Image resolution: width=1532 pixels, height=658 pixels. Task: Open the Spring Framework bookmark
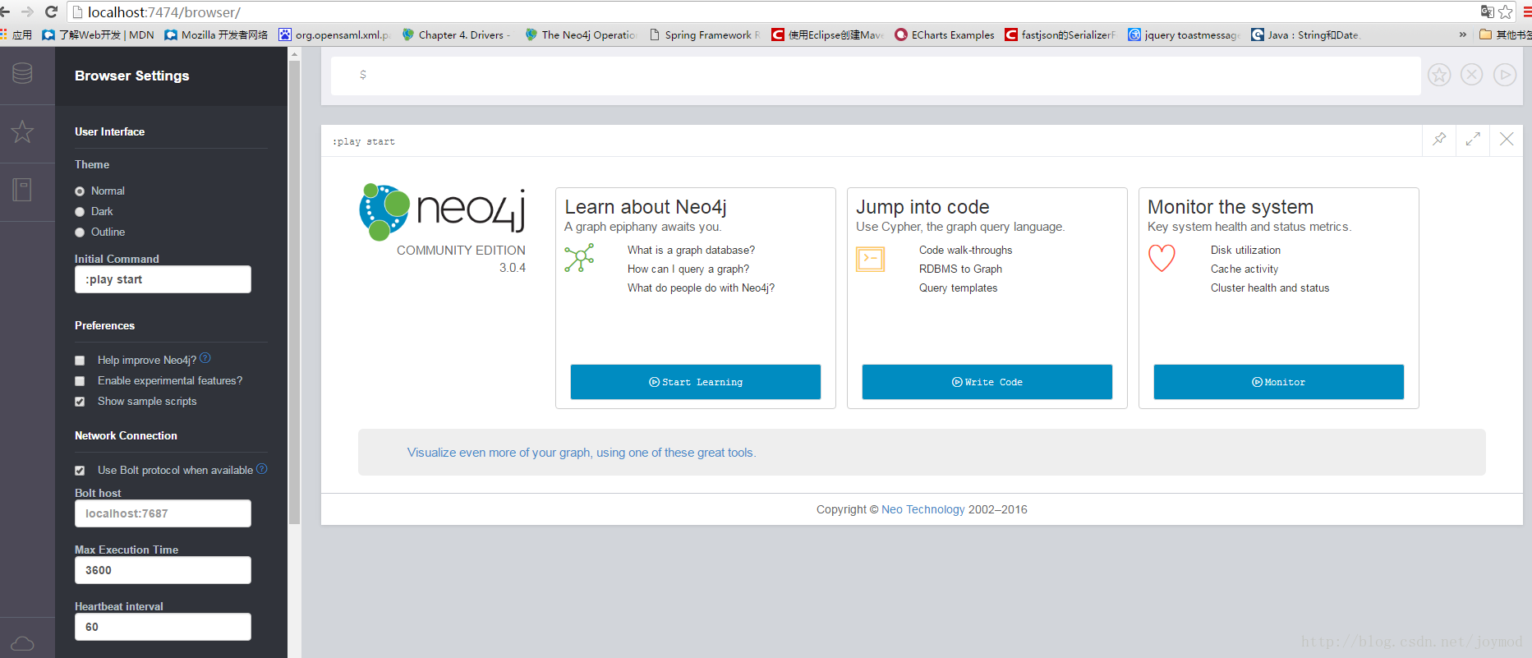pos(705,35)
